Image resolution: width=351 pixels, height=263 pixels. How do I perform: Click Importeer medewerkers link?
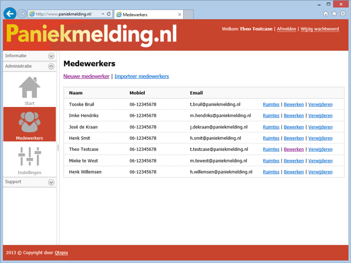click(142, 76)
